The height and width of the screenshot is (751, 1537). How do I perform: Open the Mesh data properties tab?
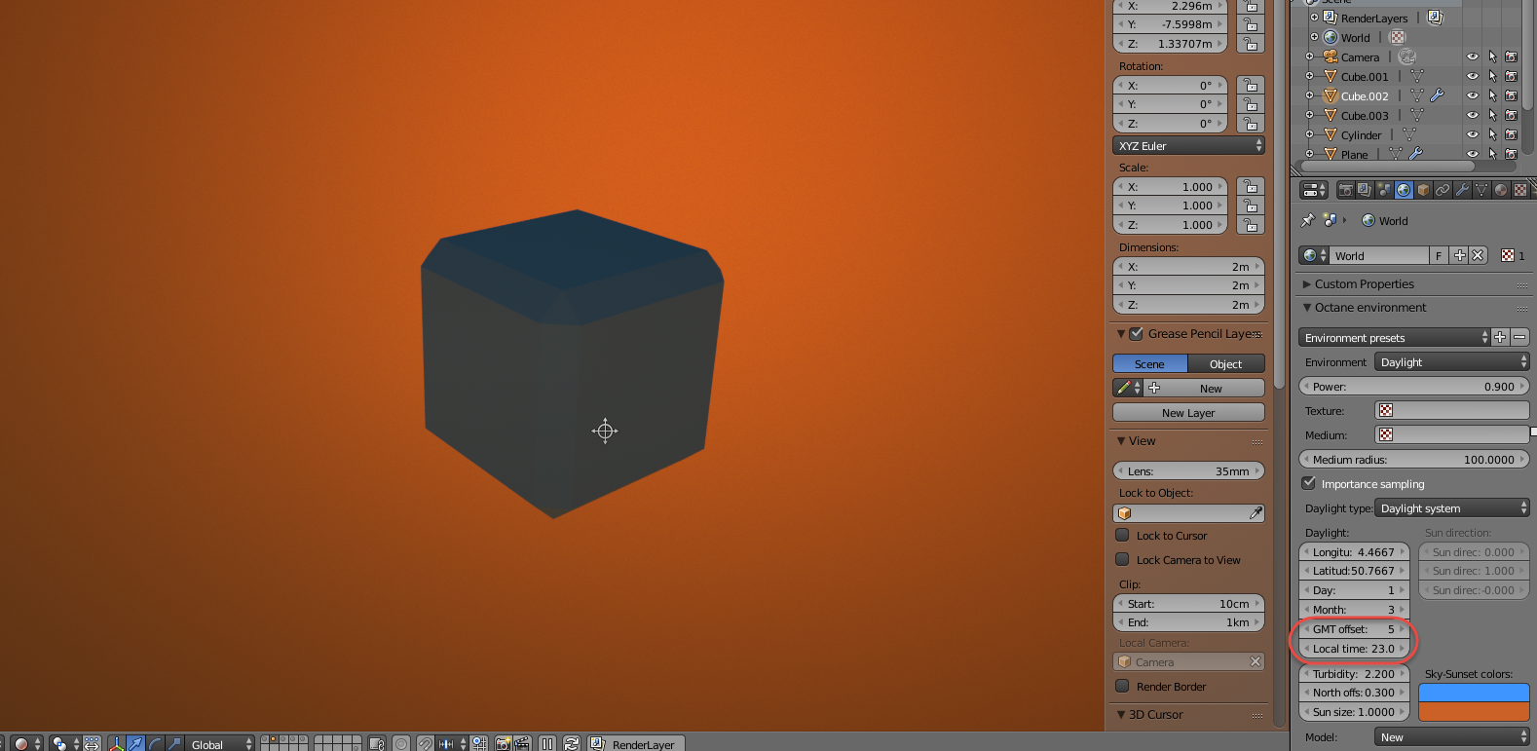coord(1481,190)
